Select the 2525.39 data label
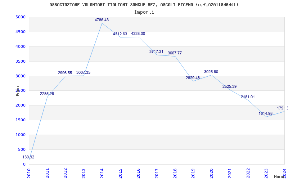This screenshot has height=180, width=288. tap(229, 86)
